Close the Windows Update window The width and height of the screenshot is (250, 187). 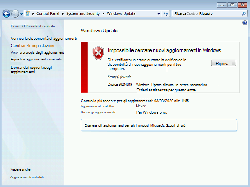coord(242,5)
